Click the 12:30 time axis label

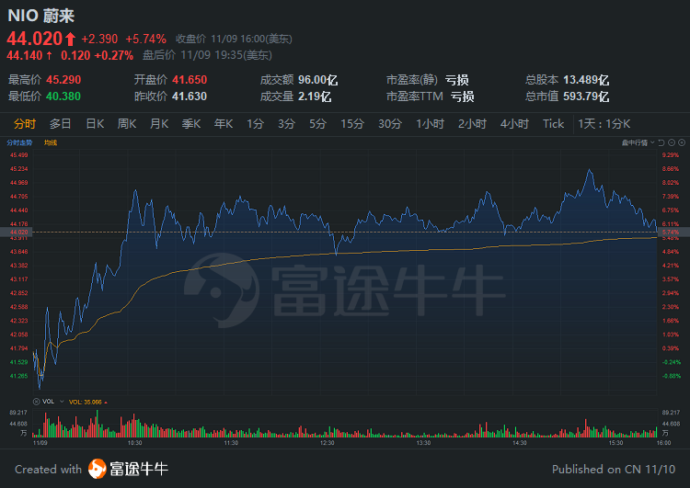pos(327,443)
